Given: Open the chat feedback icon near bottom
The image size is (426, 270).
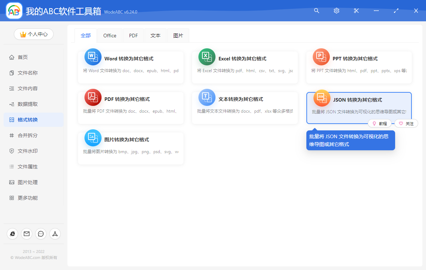Looking at the screenshot, I should 40,234.
